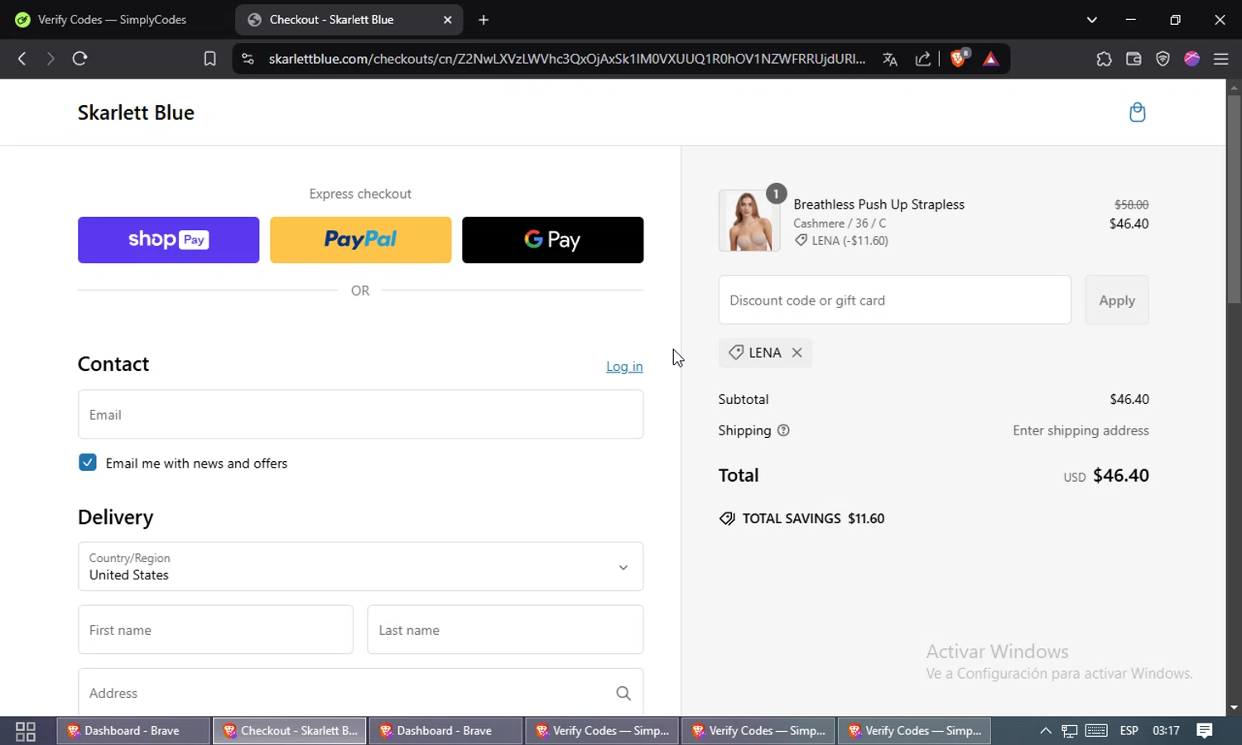Open the Windows notification center icon

[1205, 731]
